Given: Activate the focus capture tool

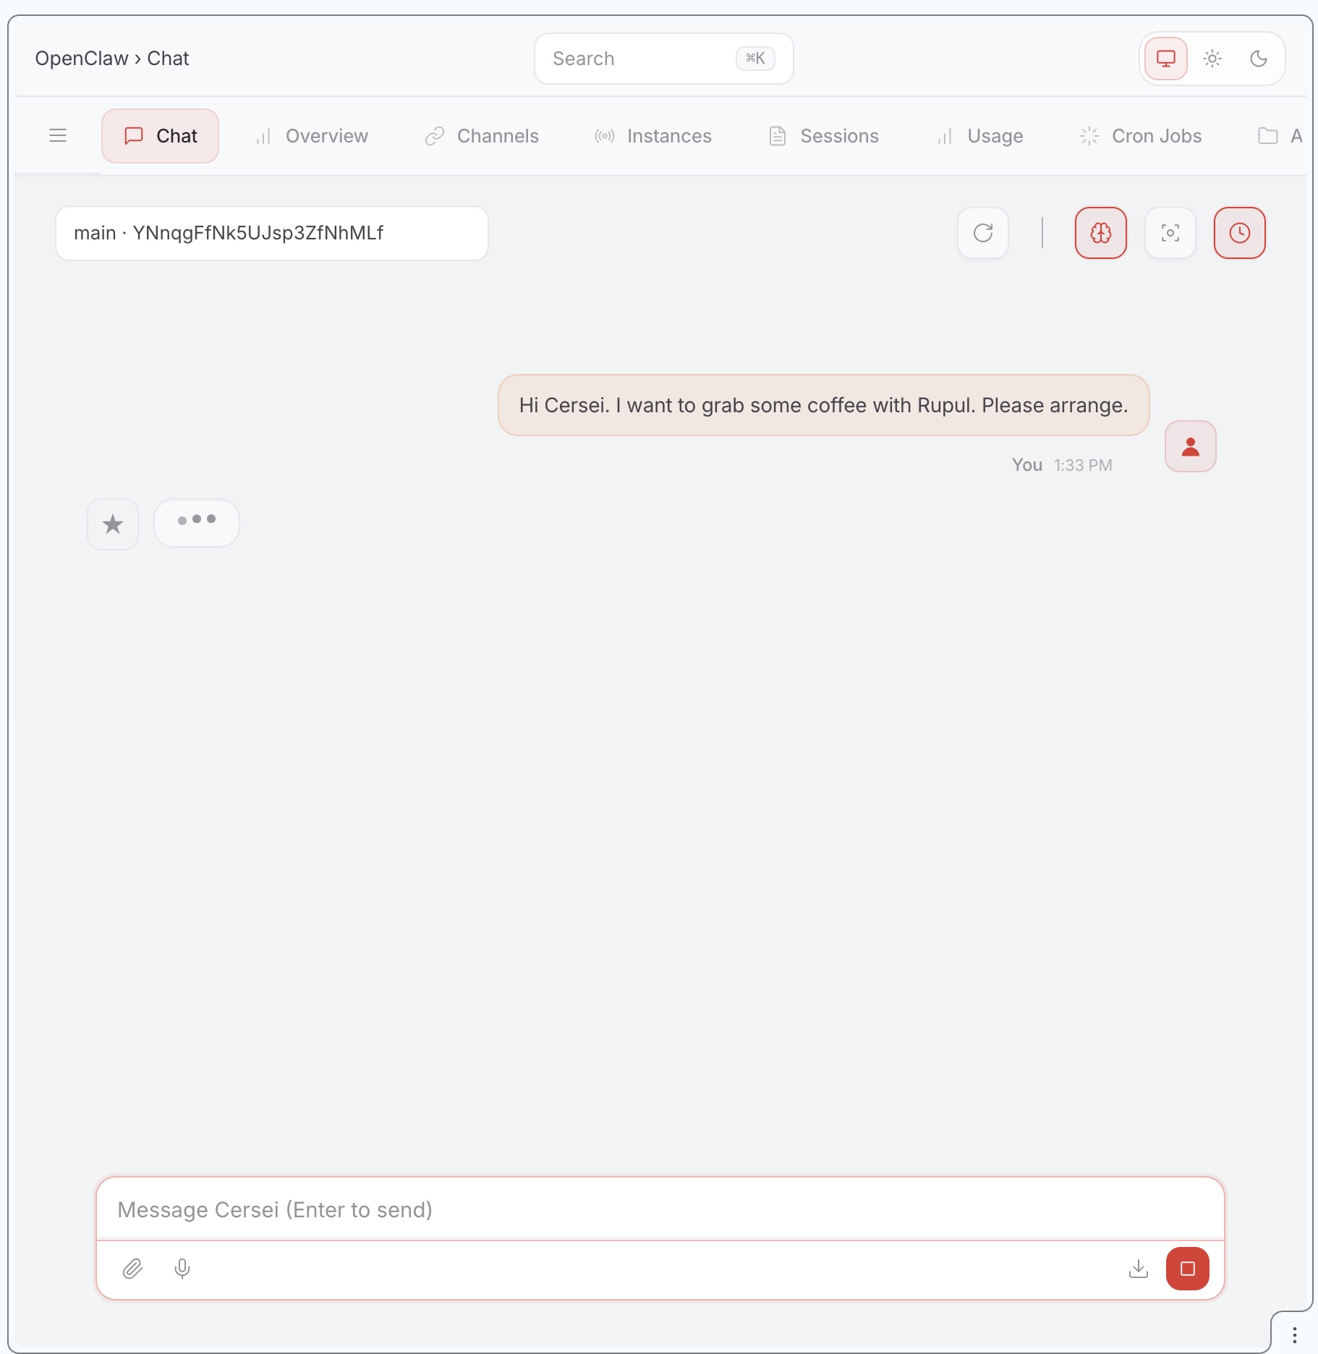Looking at the screenshot, I should pos(1170,233).
